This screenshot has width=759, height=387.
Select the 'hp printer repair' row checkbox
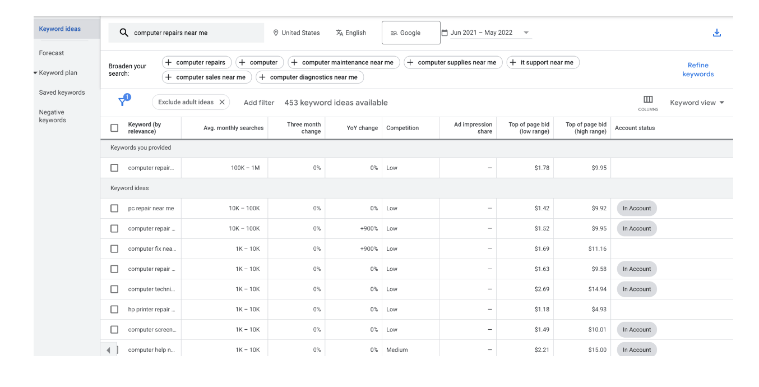tap(114, 309)
